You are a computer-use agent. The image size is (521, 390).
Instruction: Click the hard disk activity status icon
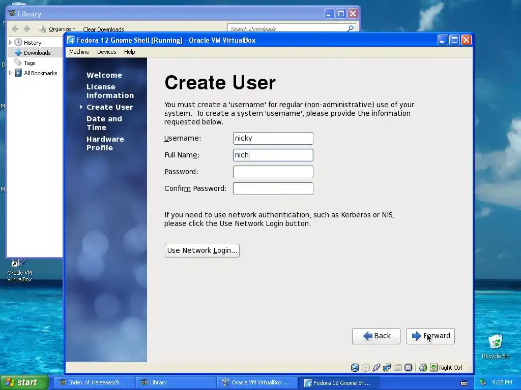355,368
